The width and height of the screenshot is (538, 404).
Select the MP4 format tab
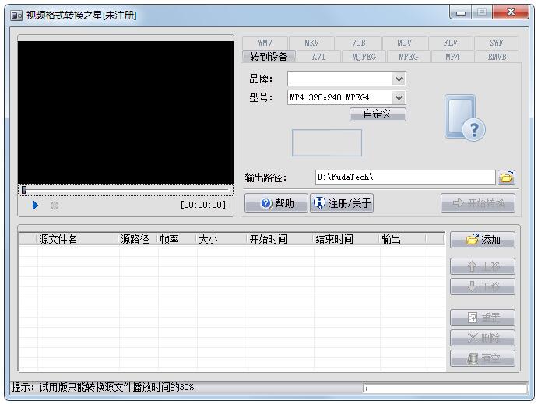coord(452,57)
